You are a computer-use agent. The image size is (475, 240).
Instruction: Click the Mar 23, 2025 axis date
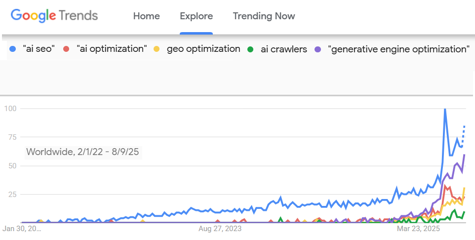pyautogui.click(x=418, y=229)
